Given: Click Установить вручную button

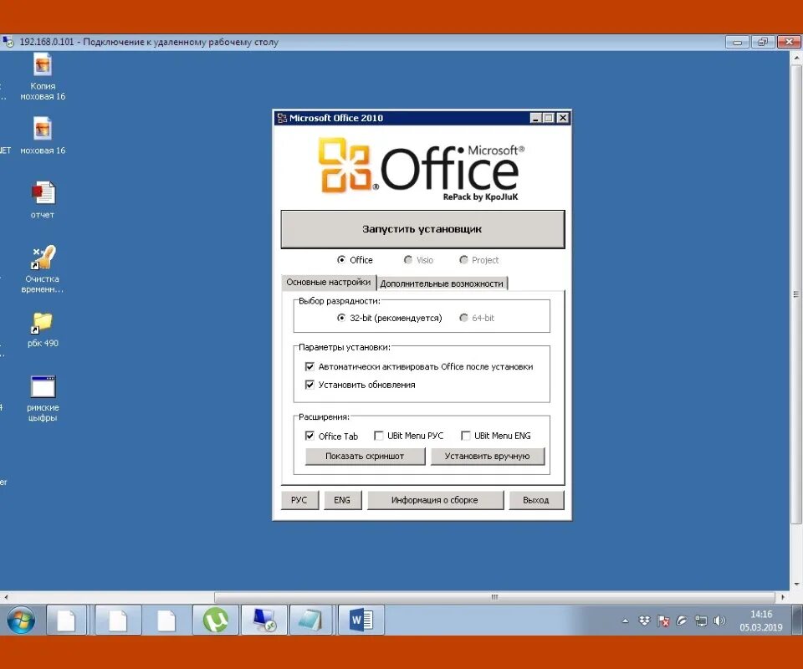Looking at the screenshot, I should [487, 456].
